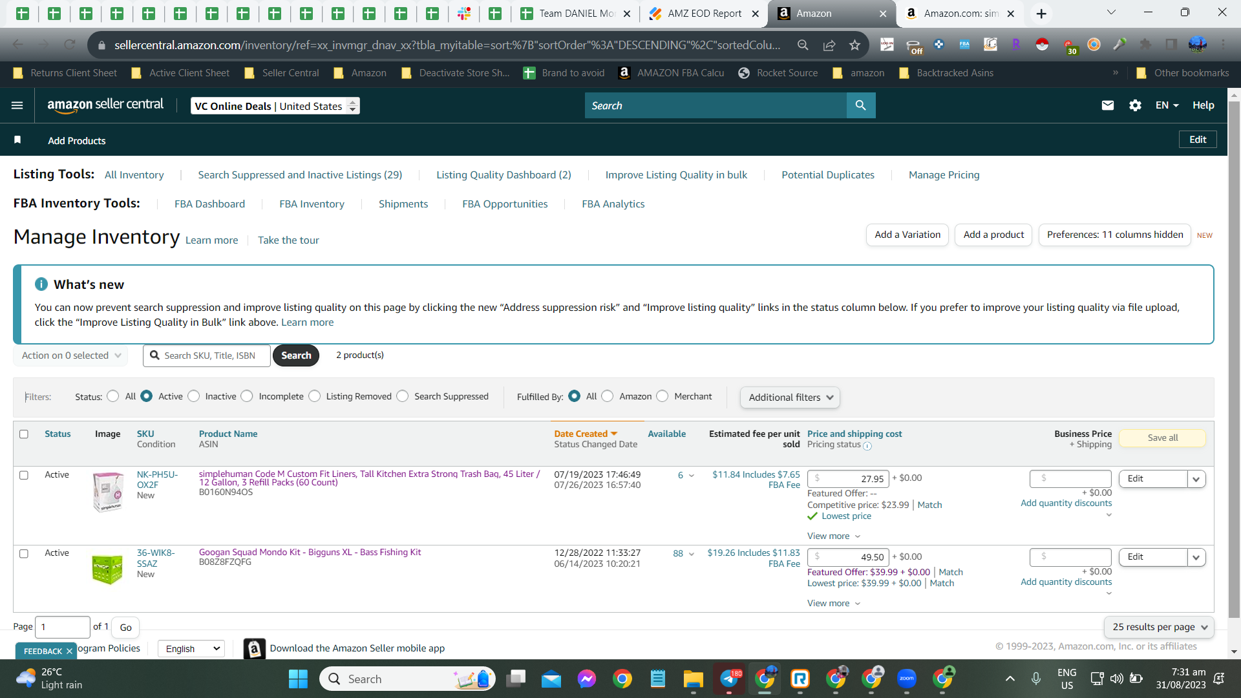Viewport: 1241px width, 698px height.
Task: Open Messenger from the taskbar
Action: click(x=587, y=679)
